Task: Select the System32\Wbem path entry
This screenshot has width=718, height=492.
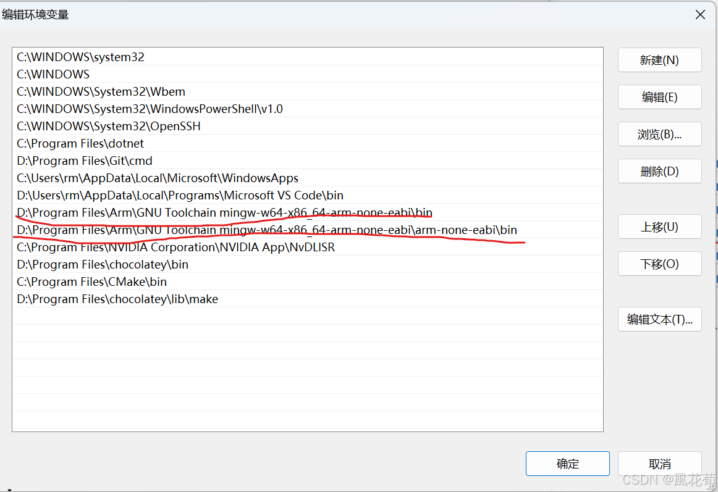Action: point(101,91)
